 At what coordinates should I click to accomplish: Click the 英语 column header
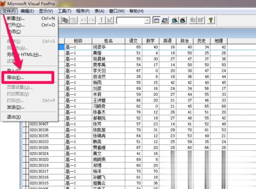tap(167, 41)
